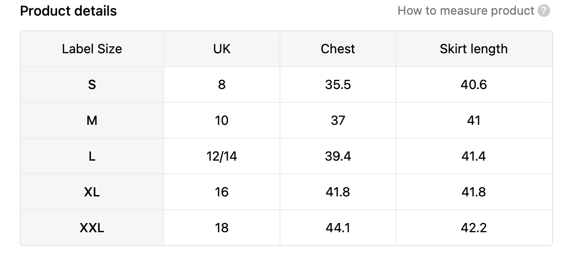Screen dimensions: 570x257
Task: Select the Label Size column header
Action: pos(92,49)
